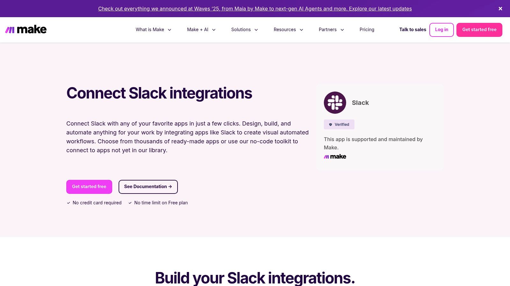Image resolution: width=510 pixels, height=286 pixels.
Task: Click the Verified badge on the Slack card
Action: [x=339, y=124]
